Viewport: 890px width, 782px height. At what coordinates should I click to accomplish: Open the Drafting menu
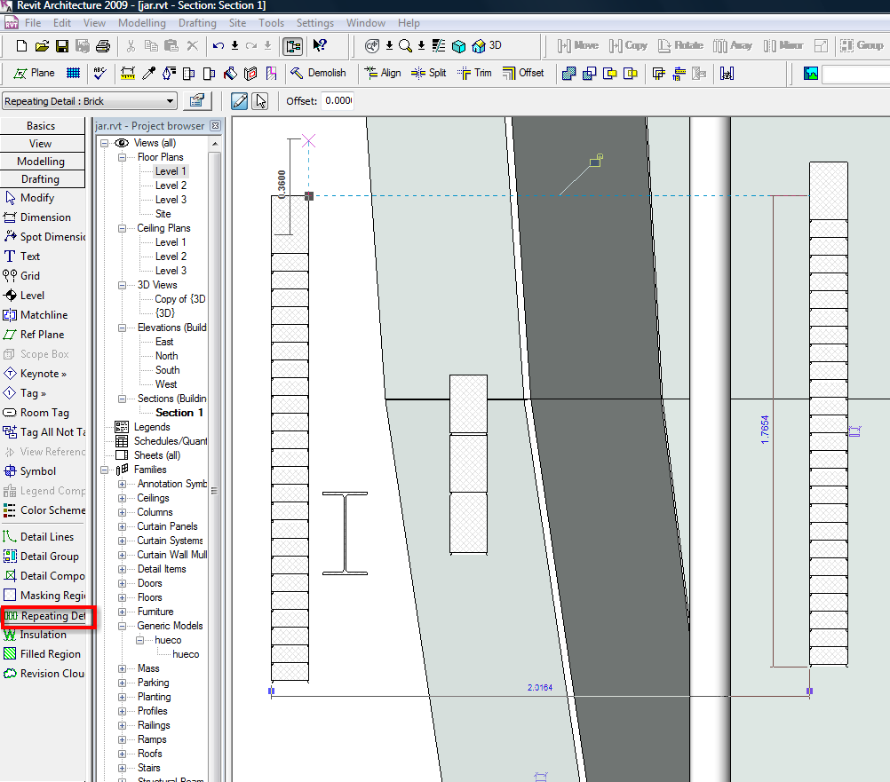(x=197, y=23)
